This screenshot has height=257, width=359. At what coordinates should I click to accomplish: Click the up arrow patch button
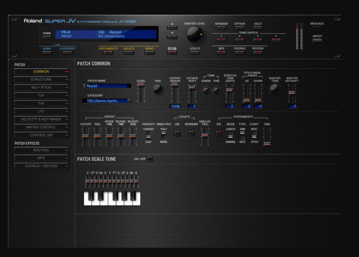pos(172,27)
